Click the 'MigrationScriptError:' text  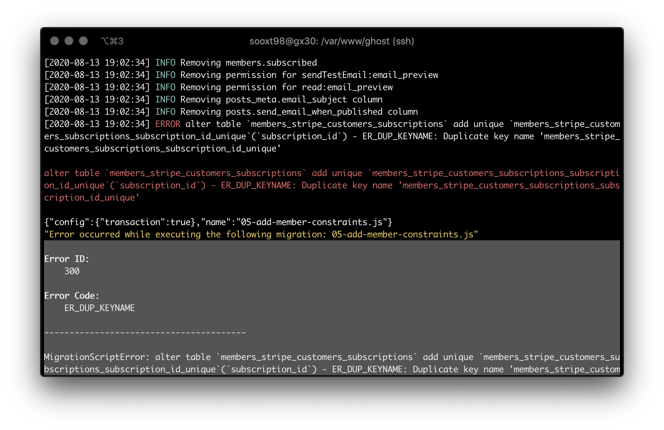coord(97,357)
